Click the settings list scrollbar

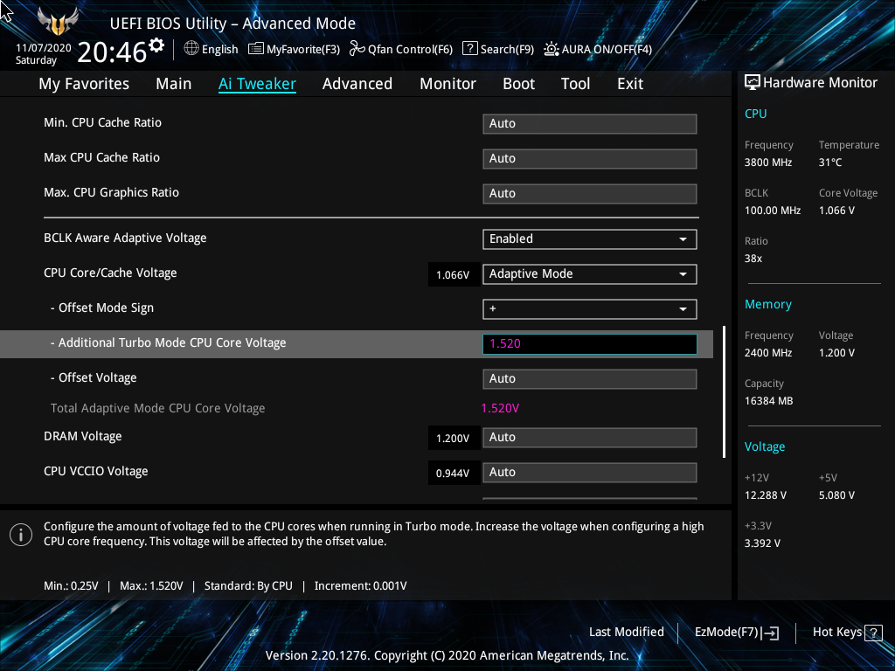pos(724,392)
